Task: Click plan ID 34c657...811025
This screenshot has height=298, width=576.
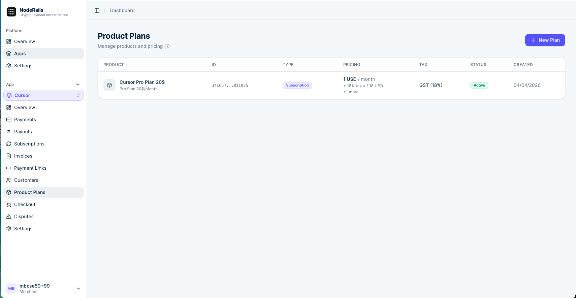Action: point(230,86)
